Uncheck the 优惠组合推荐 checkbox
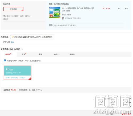The image size is (133, 116). [5, 61]
